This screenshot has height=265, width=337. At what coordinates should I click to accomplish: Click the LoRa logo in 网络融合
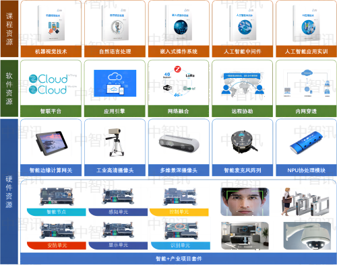pos(190,75)
